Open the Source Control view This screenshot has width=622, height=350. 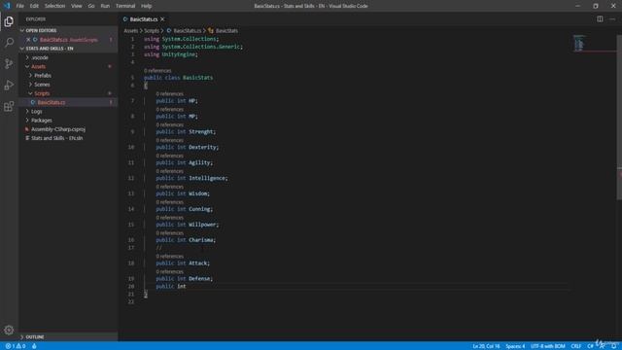(x=9, y=63)
